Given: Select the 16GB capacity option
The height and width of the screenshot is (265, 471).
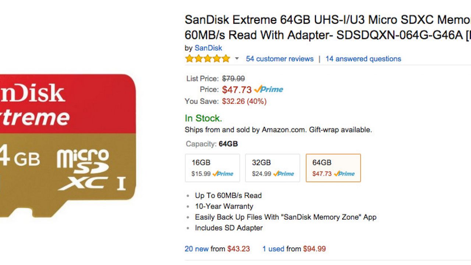Looking at the screenshot, I should [212, 168].
